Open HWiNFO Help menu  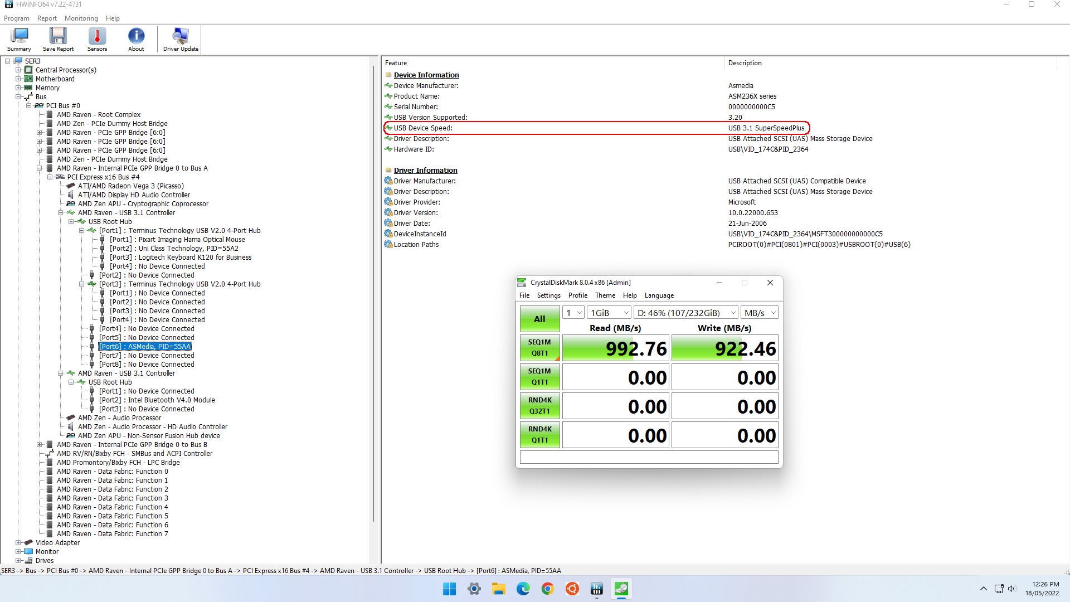pos(113,18)
